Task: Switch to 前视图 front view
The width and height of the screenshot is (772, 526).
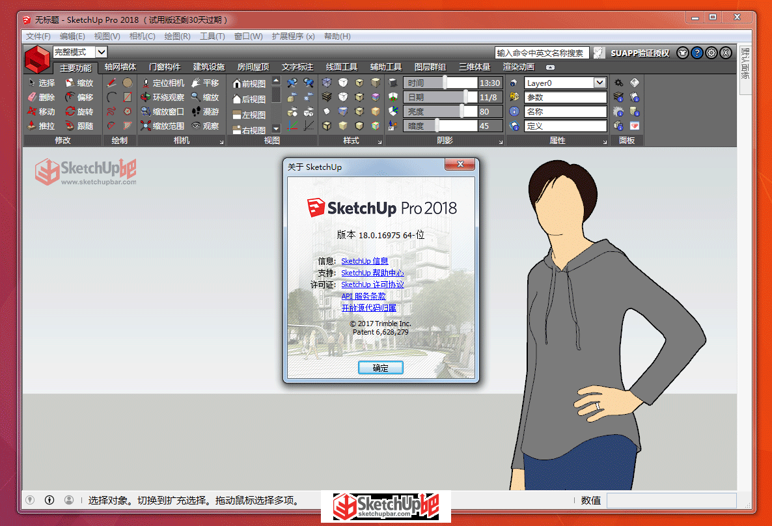Action: click(x=249, y=84)
